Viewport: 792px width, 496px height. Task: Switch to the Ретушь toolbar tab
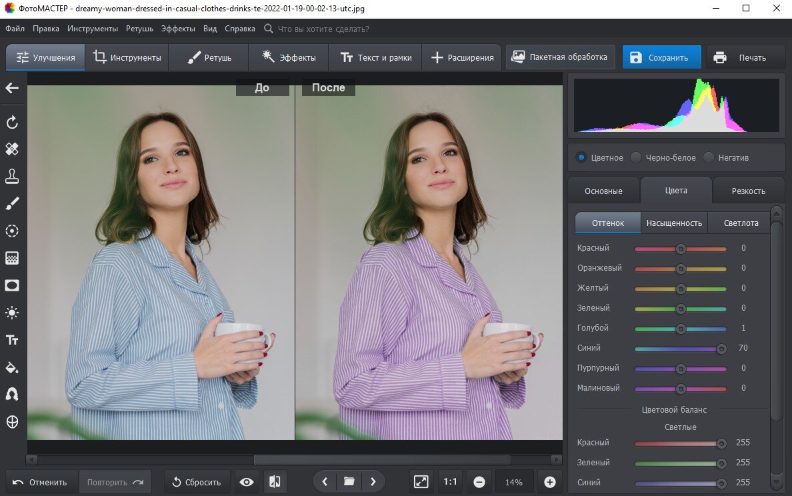209,57
